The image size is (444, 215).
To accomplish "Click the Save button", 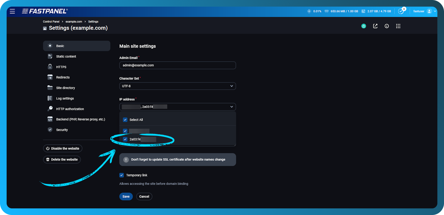I will click(x=126, y=196).
